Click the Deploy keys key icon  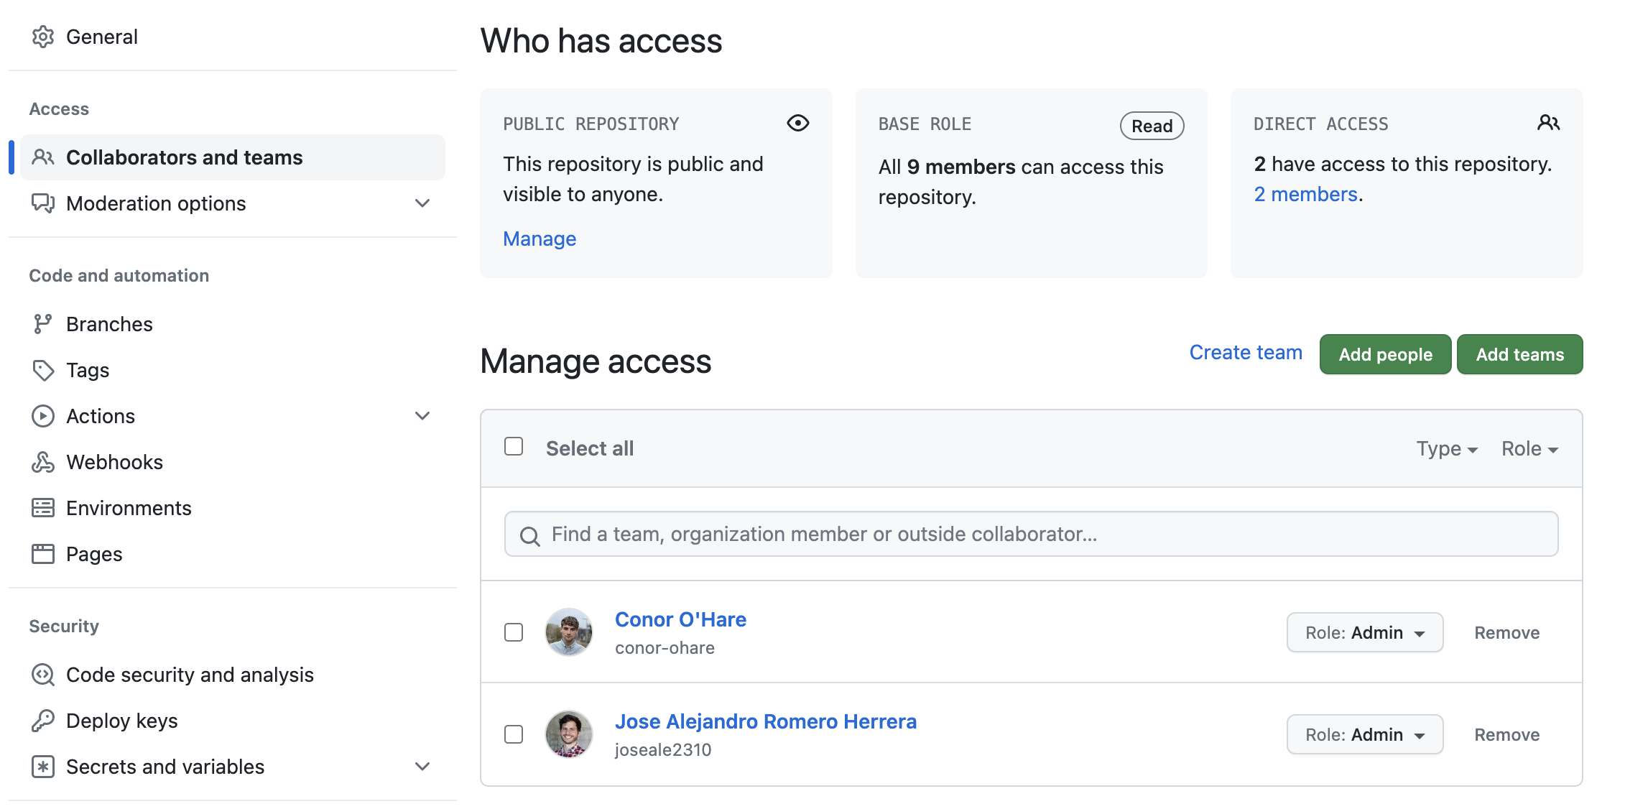[x=42, y=721]
